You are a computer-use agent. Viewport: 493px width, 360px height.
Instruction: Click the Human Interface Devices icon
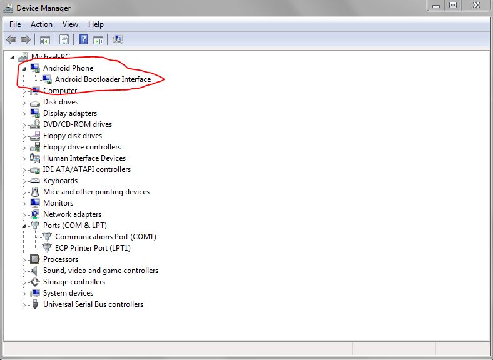tap(34, 157)
